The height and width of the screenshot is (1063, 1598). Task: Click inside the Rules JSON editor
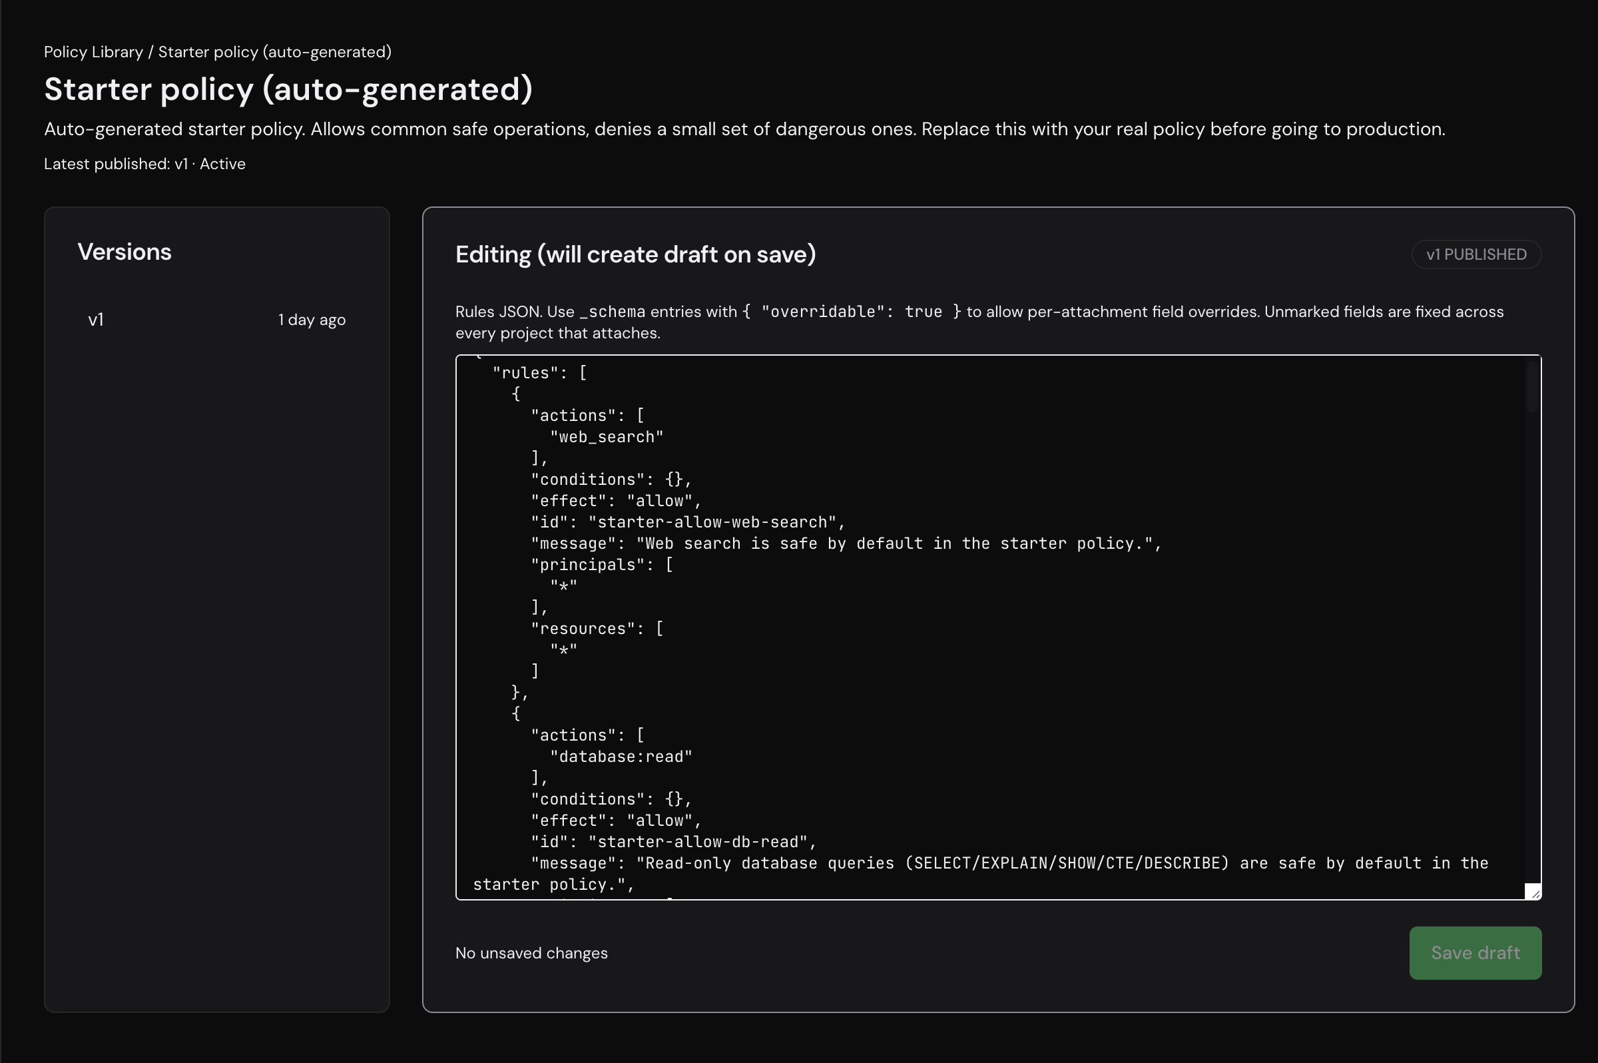tap(997, 627)
